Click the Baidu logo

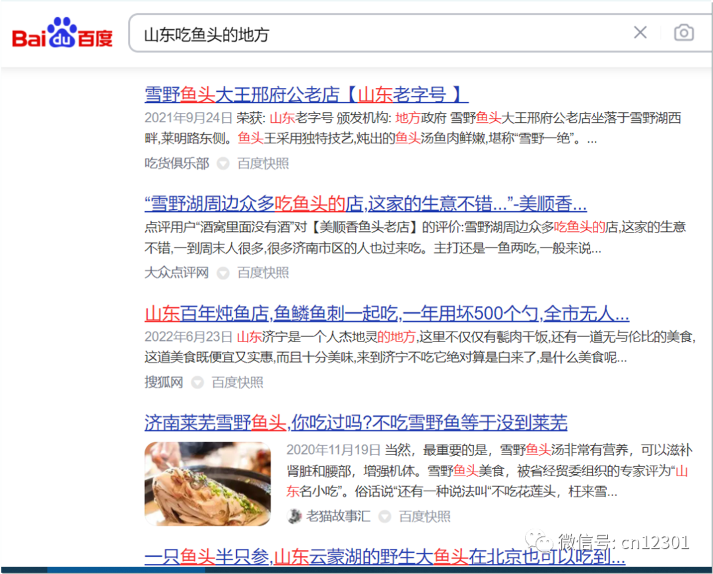[x=62, y=33]
